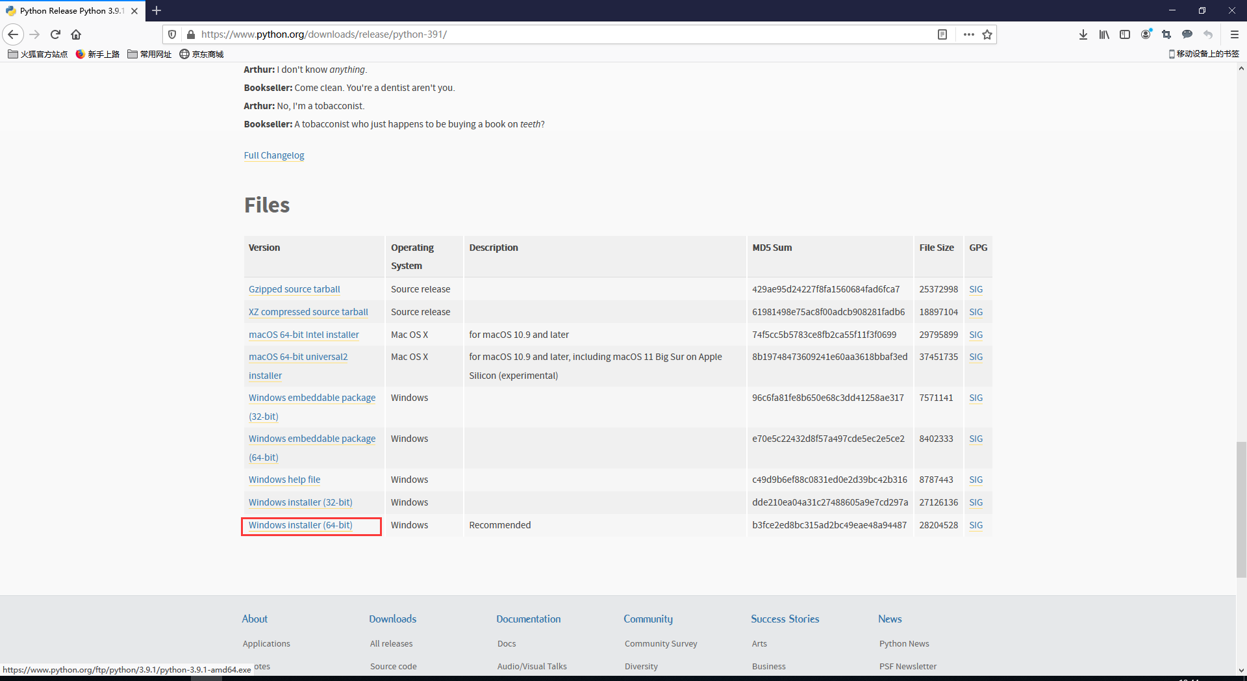Close the Python Release tab
1247x681 pixels.
[134, 11]
